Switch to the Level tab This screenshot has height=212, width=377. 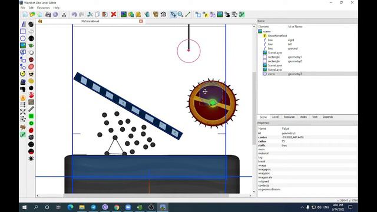pyautogui.click(x=275, y=117)
